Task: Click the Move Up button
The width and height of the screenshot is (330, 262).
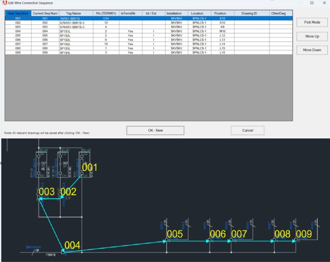Action: 312,37
